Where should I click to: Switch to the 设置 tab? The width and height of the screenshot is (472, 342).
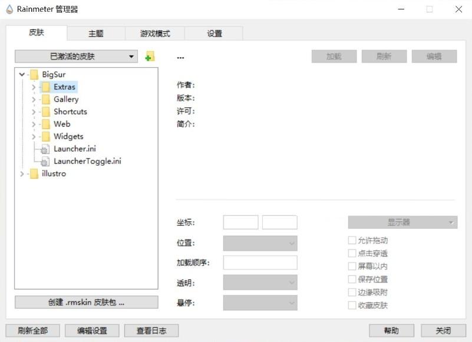click(x=214, y=34)
